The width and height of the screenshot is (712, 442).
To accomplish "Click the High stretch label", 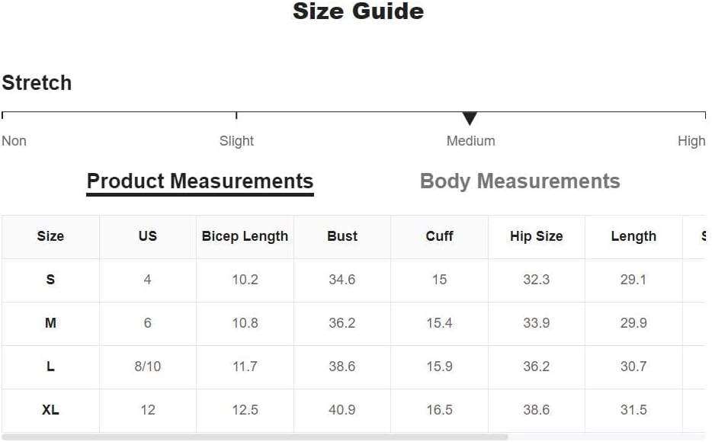I will (691, 141).
